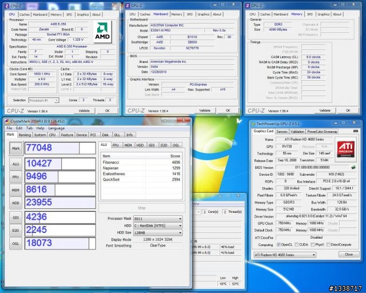Toggle the PhysX checkbox in GPU-Z
The image size is (366, 293).
312,244
